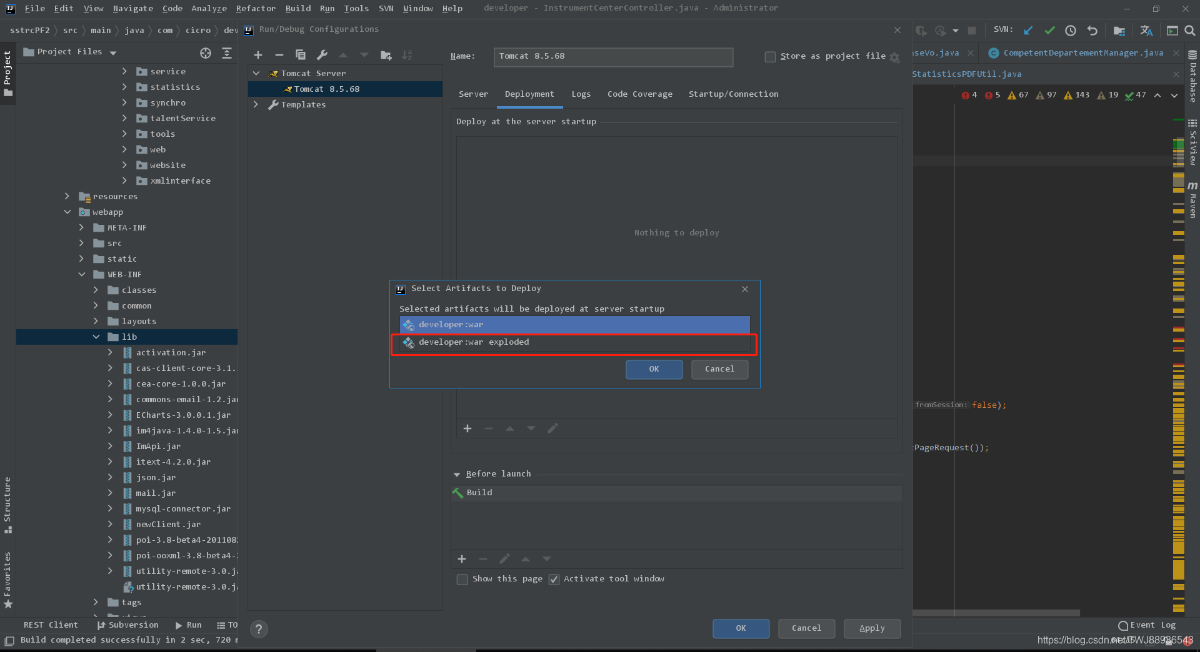The width and height of the screenshot is (1200, 652).
Task: Open Subversion tool window at bottom
Action: click(x=128, y=625)
